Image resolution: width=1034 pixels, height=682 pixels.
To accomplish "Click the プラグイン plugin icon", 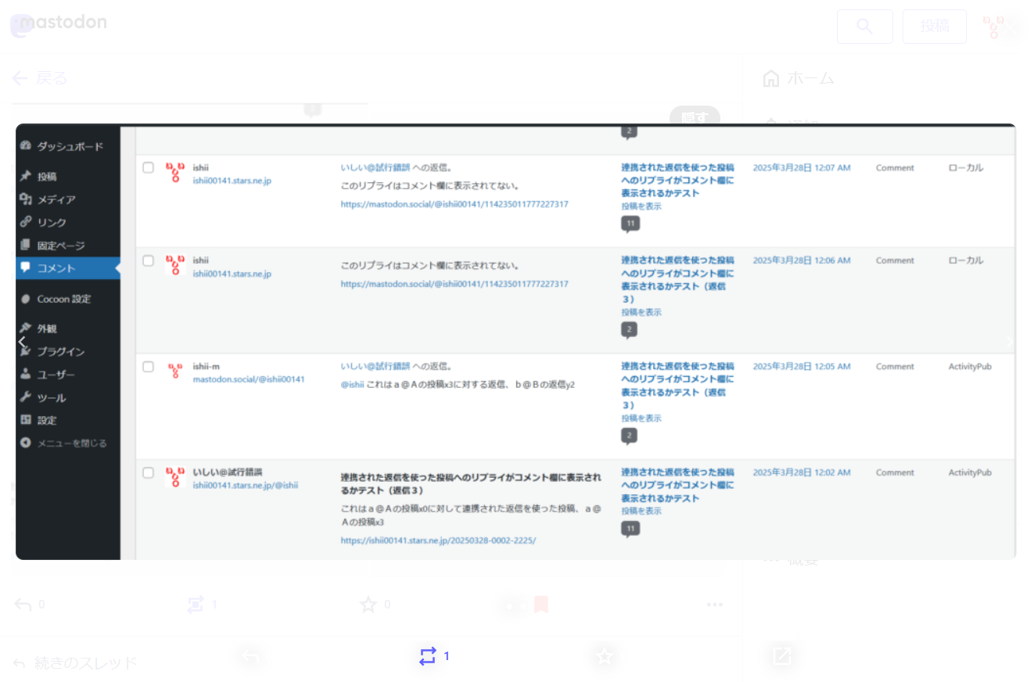I will coord(26,352).
